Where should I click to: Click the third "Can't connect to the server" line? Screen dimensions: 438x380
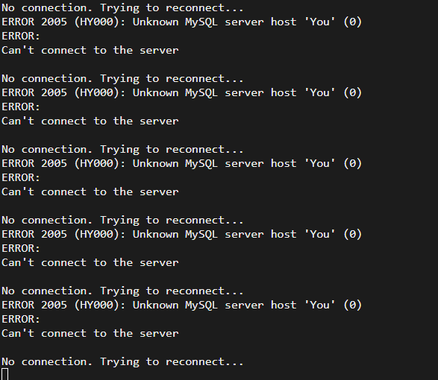pyautogui.click(x=90, y=191)
